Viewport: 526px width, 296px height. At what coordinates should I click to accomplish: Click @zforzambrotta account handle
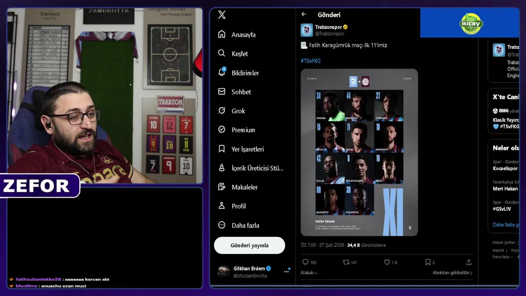pyautogui.click(x=250, y=276)
